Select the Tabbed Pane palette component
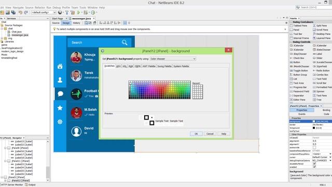Viewport: 332px width, 187px height. click(x=299, y=25)
